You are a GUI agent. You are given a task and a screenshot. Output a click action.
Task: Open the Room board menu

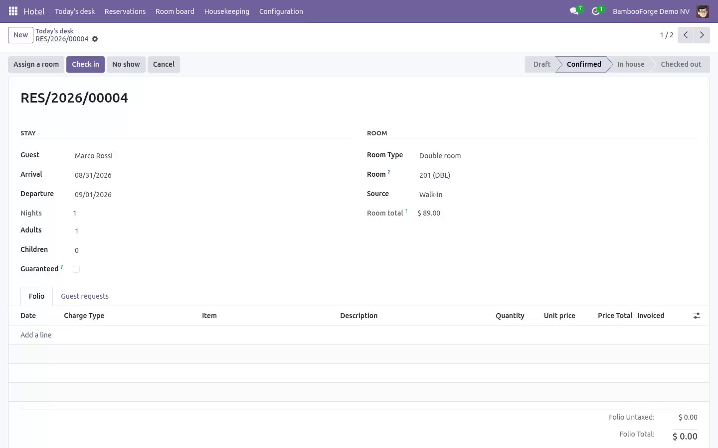[175, 11]
